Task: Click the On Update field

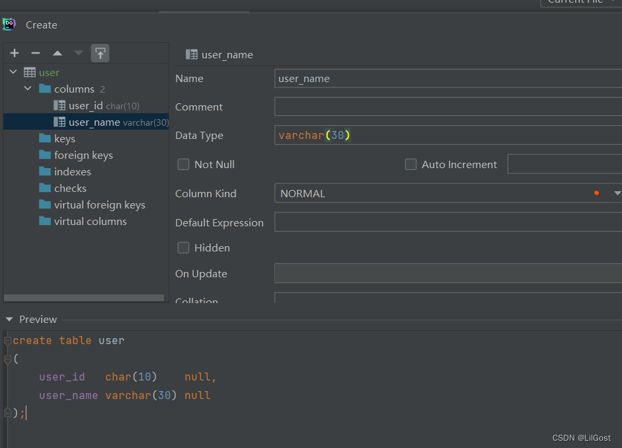Action: coord(448,273)
